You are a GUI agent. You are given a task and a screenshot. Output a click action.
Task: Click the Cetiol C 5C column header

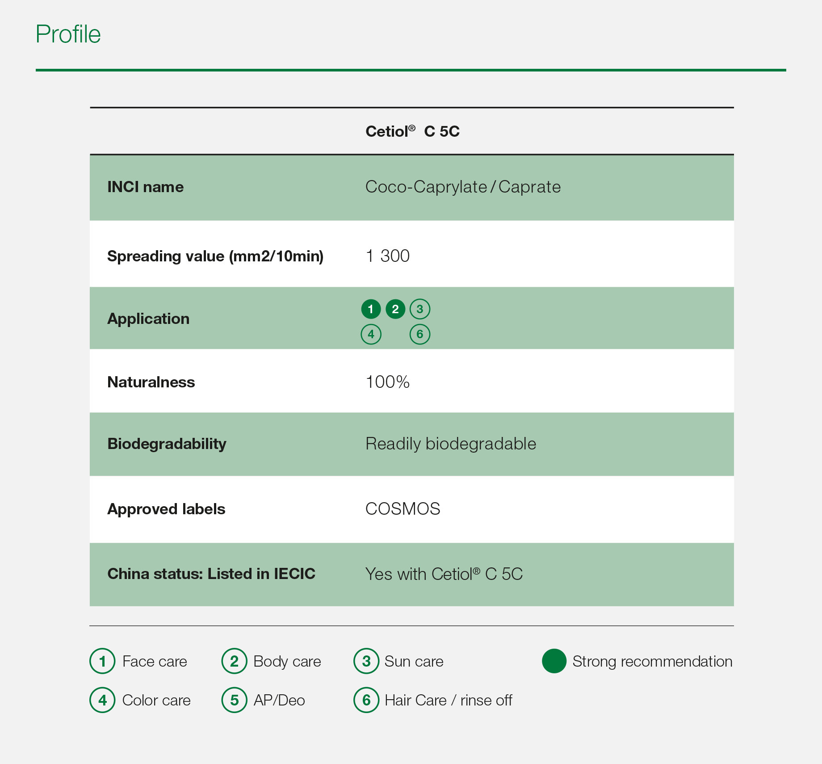coord(412,131)
